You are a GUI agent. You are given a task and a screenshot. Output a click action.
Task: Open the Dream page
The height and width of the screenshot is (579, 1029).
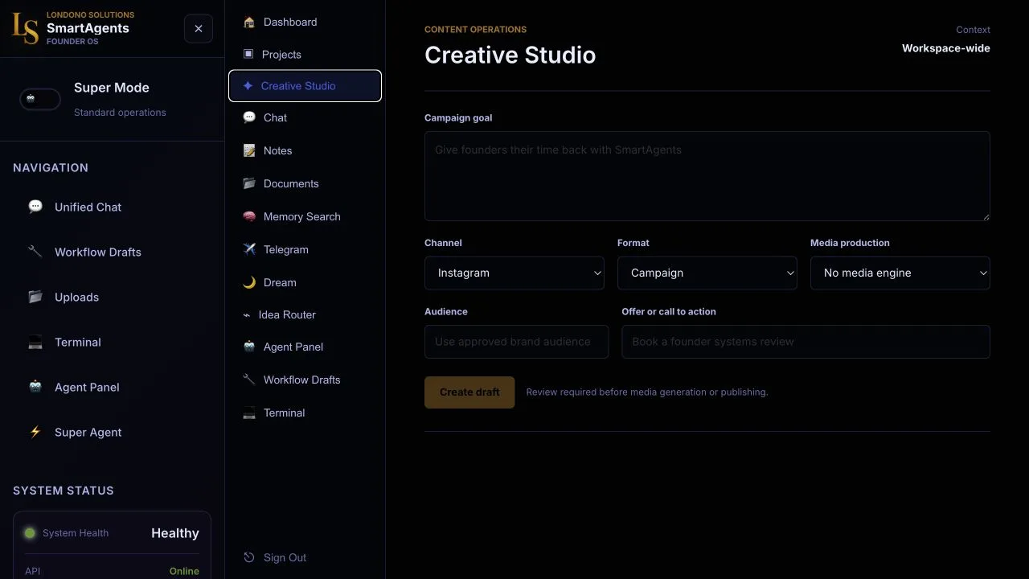click(305, 282)
